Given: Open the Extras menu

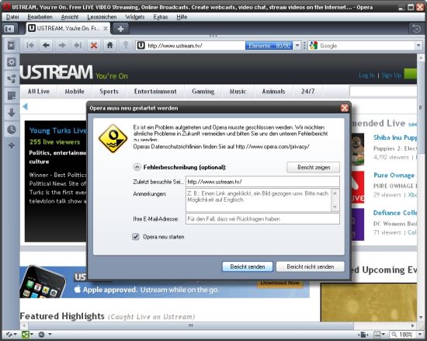Looking at the screenshot, I should coord(161,17).
